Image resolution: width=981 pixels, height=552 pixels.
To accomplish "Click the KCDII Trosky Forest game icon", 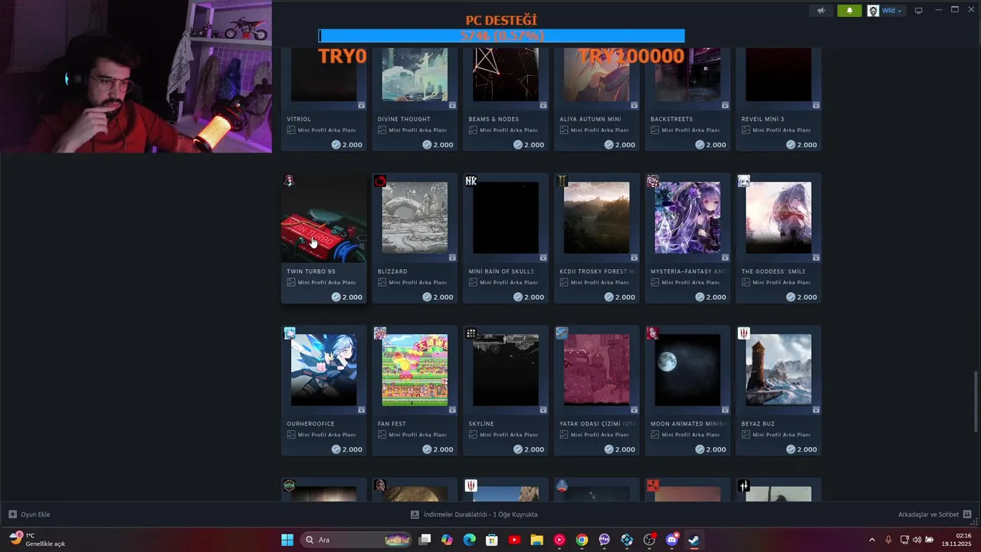I will point(562,181).
